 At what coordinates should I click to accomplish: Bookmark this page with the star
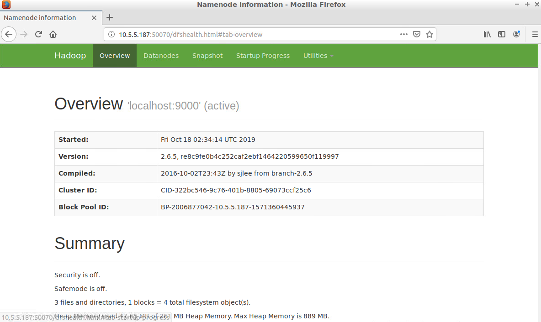pyautogui.click(x=430, y=35)
